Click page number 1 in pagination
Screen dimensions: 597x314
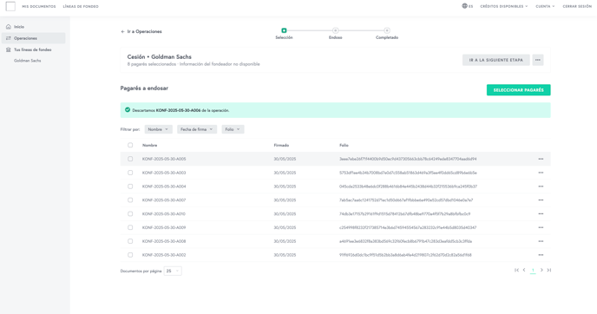(533, 271)
